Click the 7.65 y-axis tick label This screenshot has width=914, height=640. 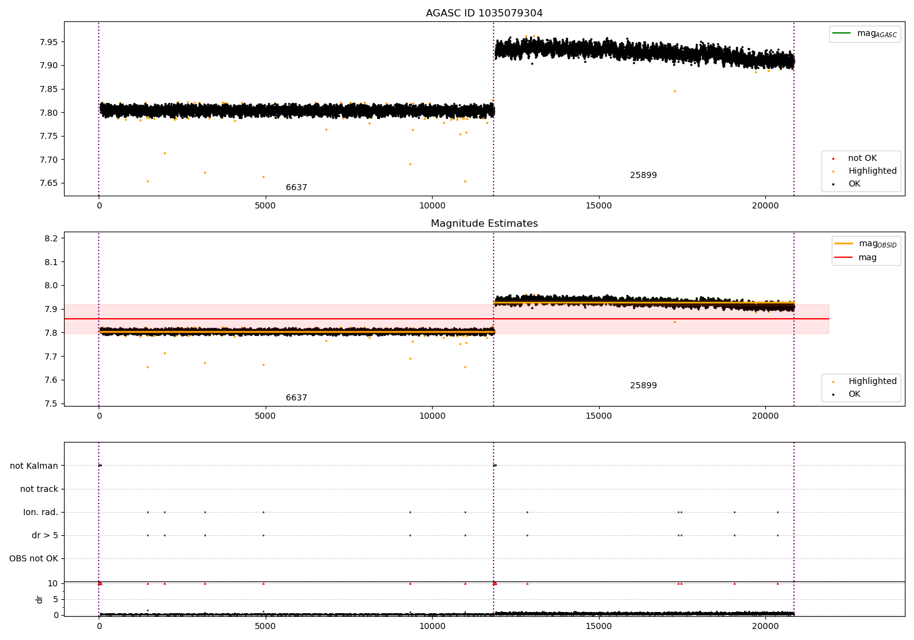49,183
